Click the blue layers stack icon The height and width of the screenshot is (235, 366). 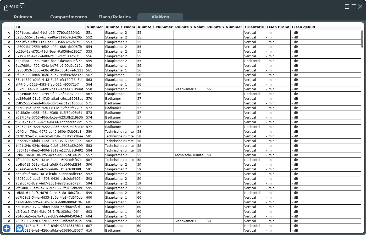(20, 228)
